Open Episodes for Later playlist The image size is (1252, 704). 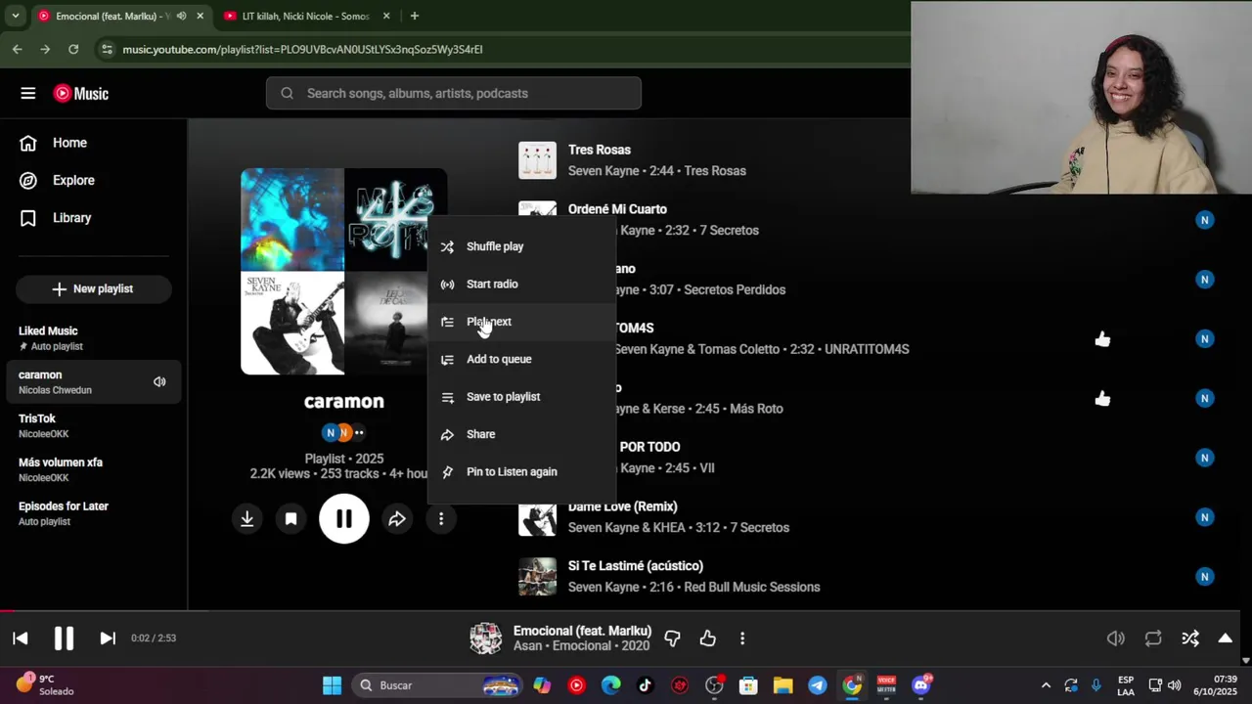pos(94,513)
